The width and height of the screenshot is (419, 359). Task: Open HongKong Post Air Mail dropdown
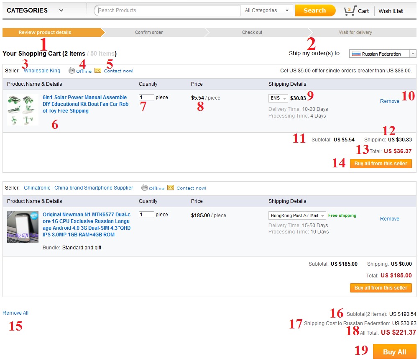click(297, 215)
